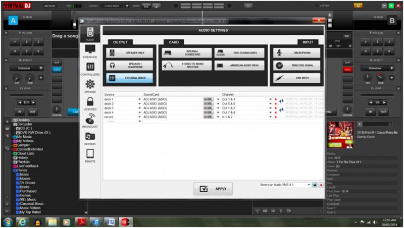Screen dimensions: 404x228
Task: Open Out 3 & 4 channel dropdown
Action: coord(270,99)
